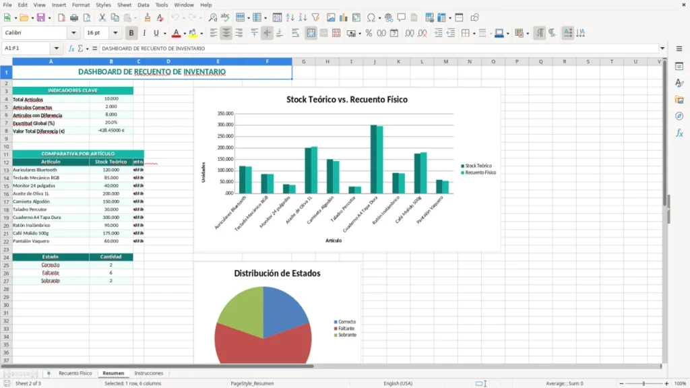
Task: Sort descending Z to A
Action: [303, 18]
